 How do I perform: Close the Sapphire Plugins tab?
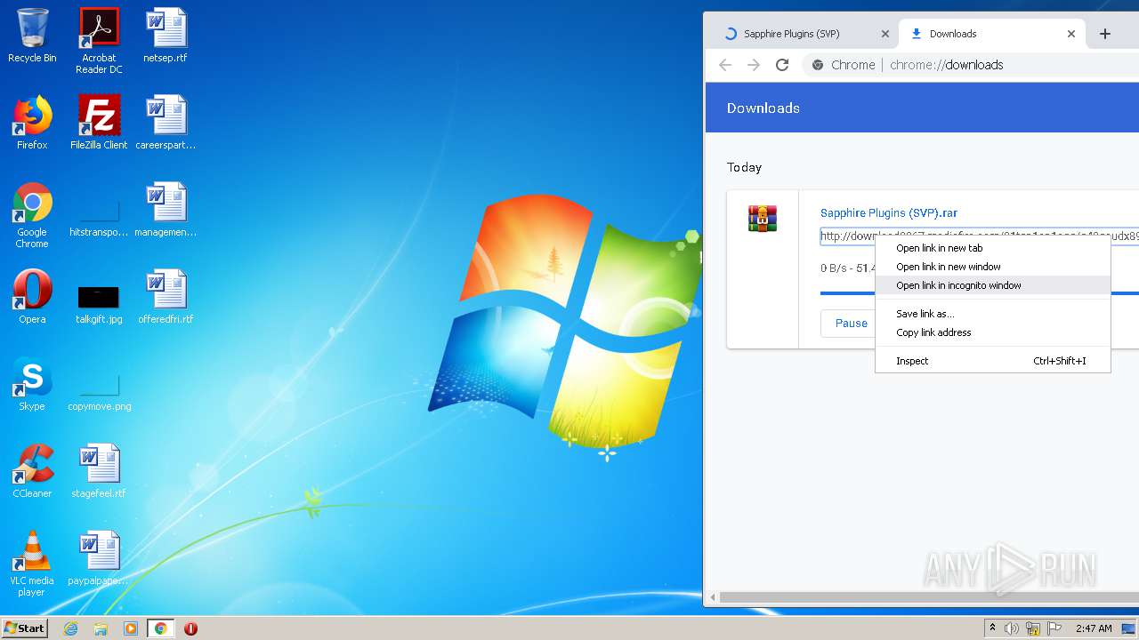coord(885,34)
